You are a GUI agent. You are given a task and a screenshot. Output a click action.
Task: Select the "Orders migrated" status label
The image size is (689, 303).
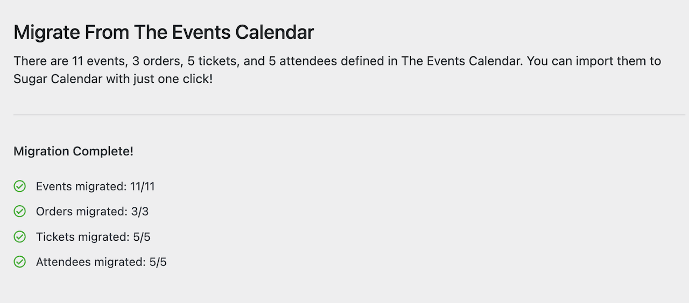coord(81,212)
